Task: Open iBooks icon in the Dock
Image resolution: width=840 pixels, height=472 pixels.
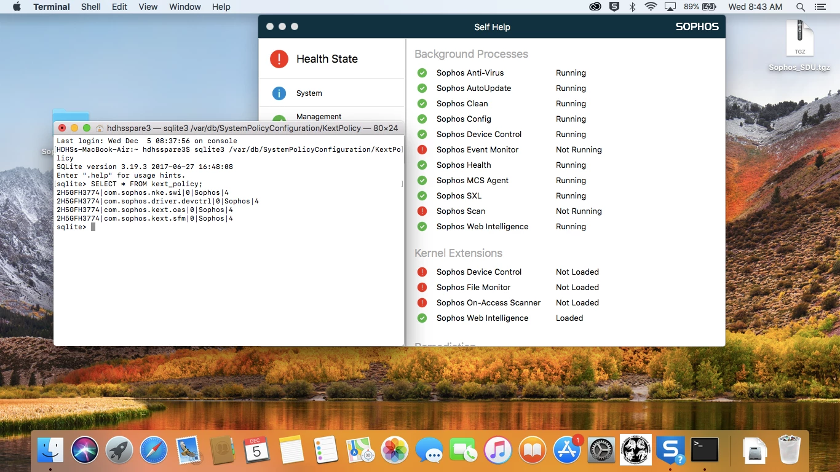Action: tap(532, 450)
